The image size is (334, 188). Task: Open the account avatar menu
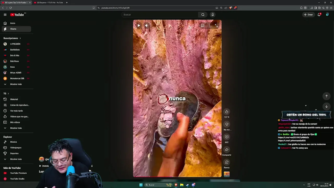point(327,15)
